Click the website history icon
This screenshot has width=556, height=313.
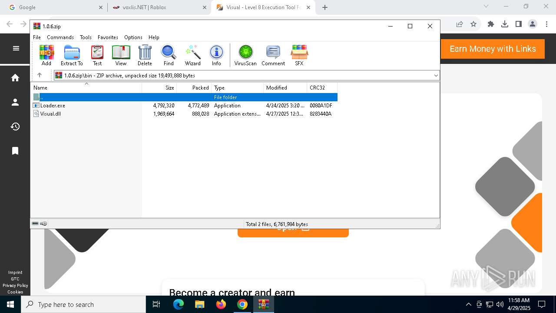click(15, 127)
